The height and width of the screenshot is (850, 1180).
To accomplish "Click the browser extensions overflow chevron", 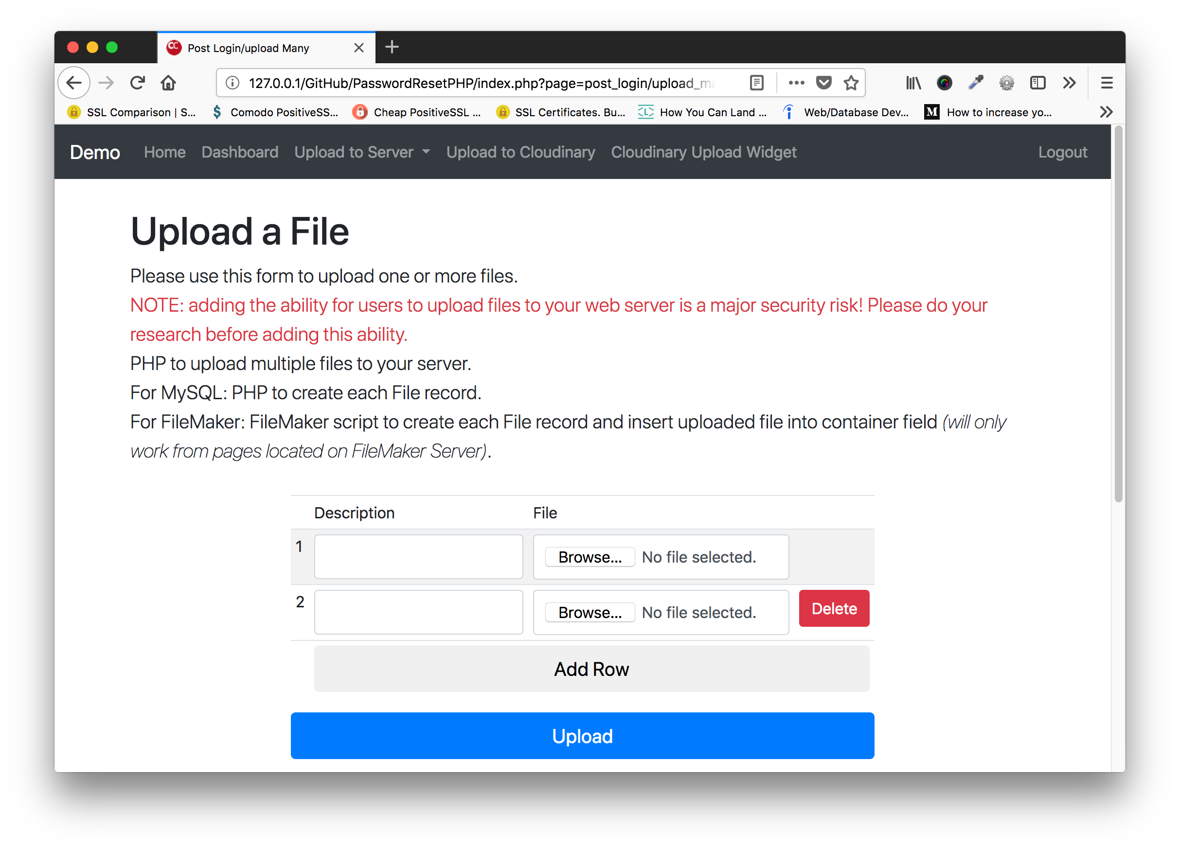I will [x=1069, y=82].
